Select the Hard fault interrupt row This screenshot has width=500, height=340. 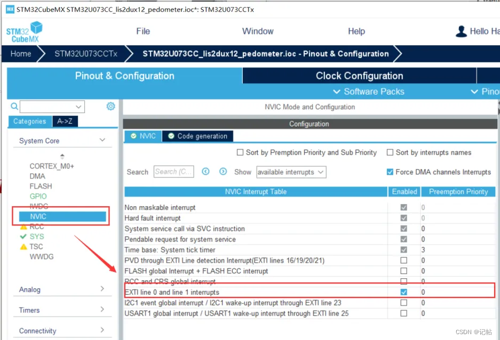point(309,218)
